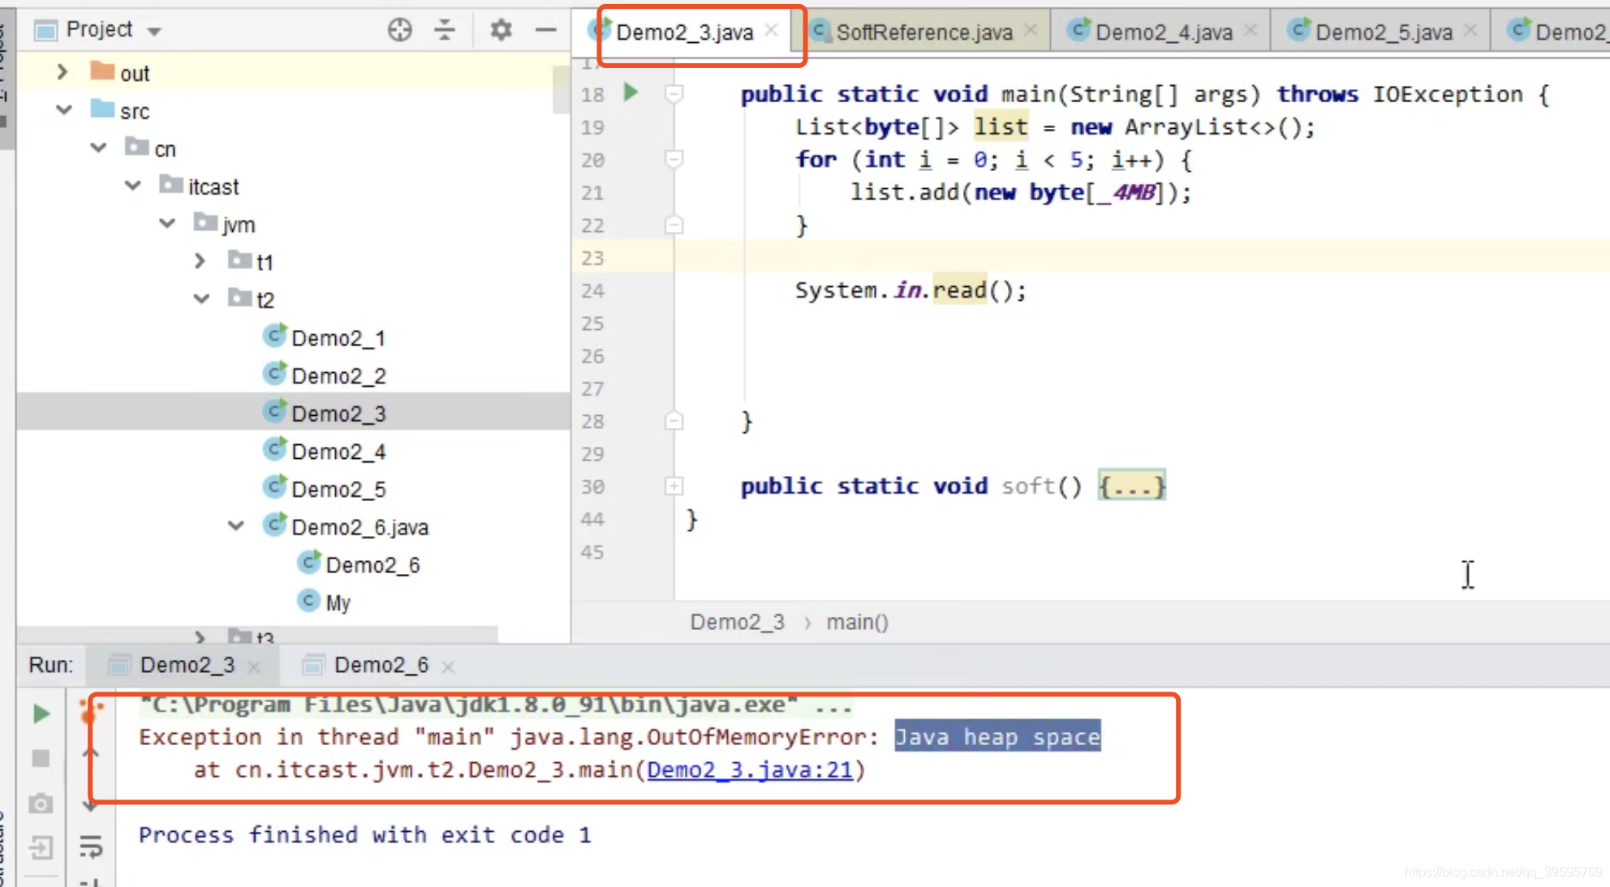Rerun the program with the green play button in Run panel

[41, 713]
